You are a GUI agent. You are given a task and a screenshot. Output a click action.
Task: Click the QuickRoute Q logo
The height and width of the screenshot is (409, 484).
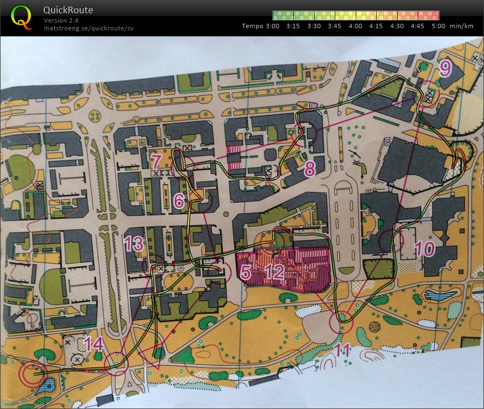[x=22, y=17]
